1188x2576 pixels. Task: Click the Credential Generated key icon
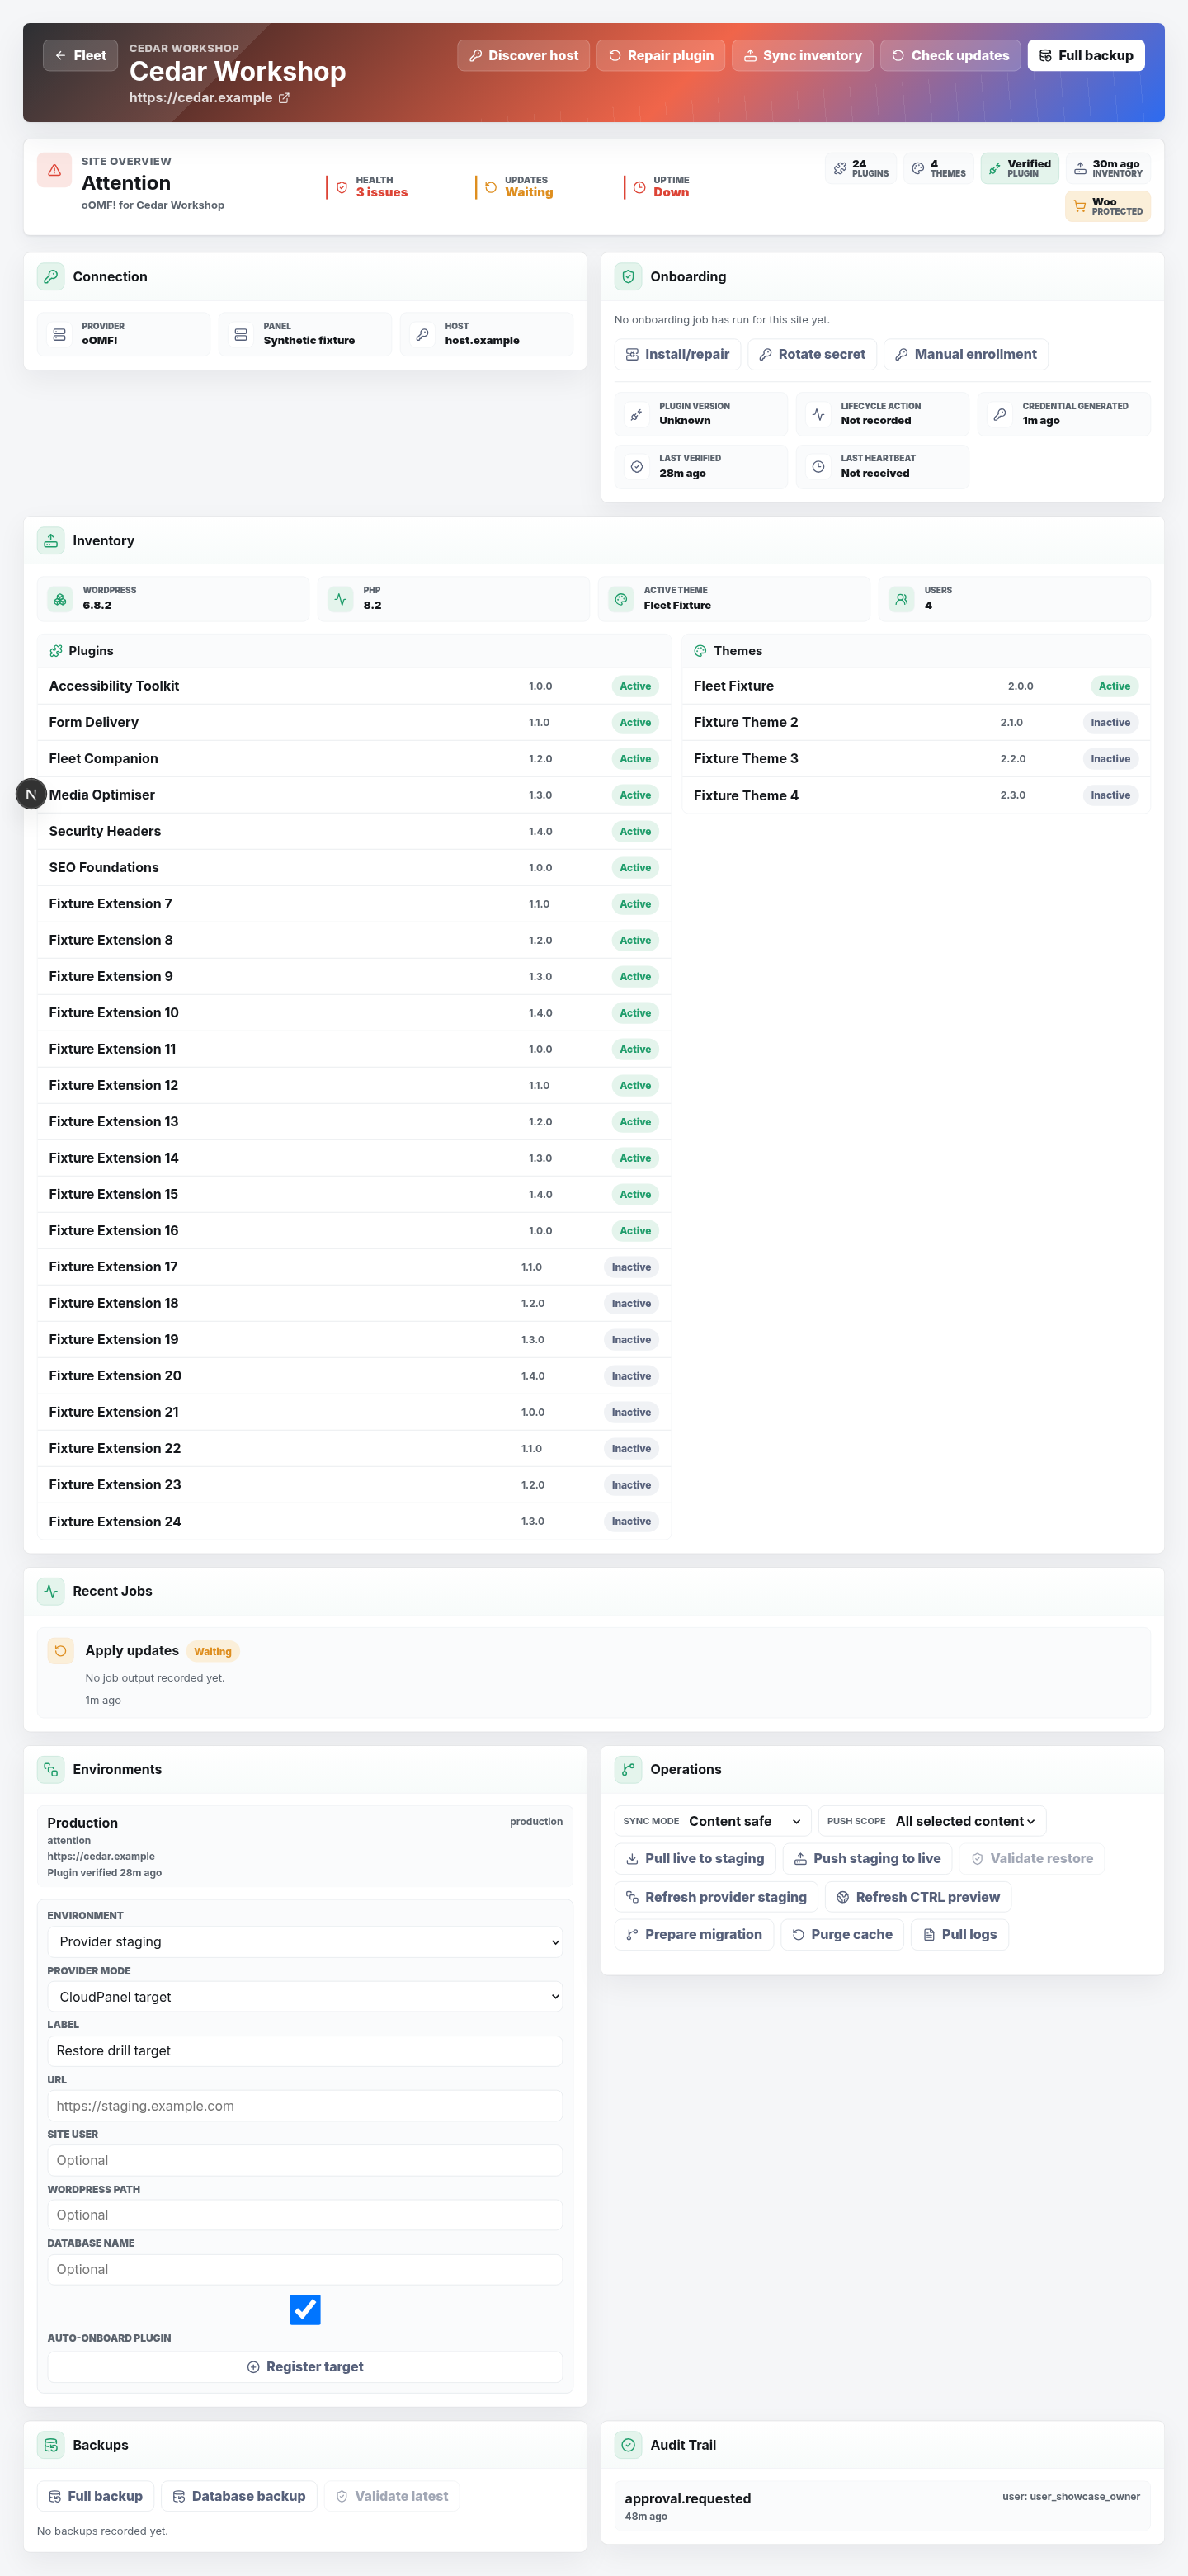pyautogui.click(x=999, y=414)
